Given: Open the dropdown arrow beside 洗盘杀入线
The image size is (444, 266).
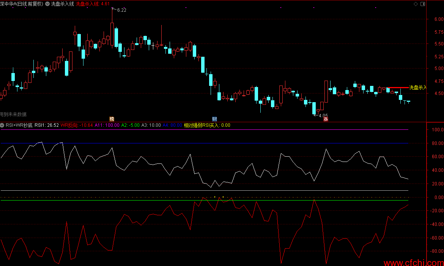Looking at the screenshot, I should click(x=47, y=4).
